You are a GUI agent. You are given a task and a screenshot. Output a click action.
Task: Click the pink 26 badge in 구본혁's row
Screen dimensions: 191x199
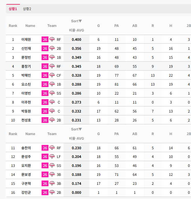pos(45,183)
